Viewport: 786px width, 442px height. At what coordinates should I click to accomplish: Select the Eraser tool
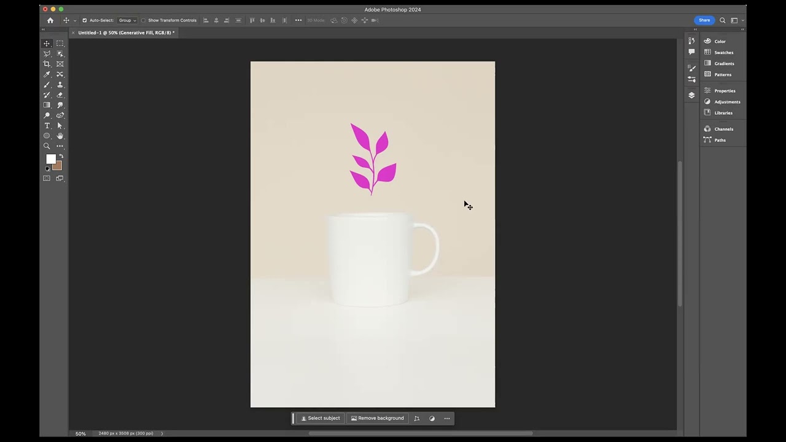(x=60, y=95)
